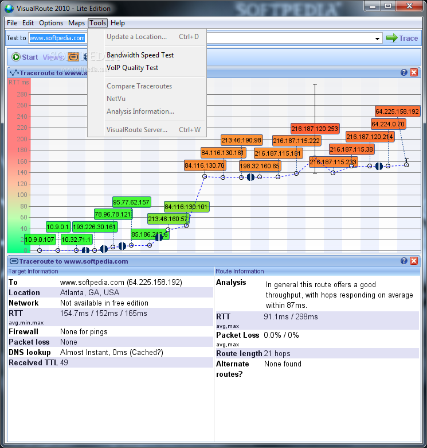
Task: Click the 'Not available in free edition' text
Action: [104, 303]
